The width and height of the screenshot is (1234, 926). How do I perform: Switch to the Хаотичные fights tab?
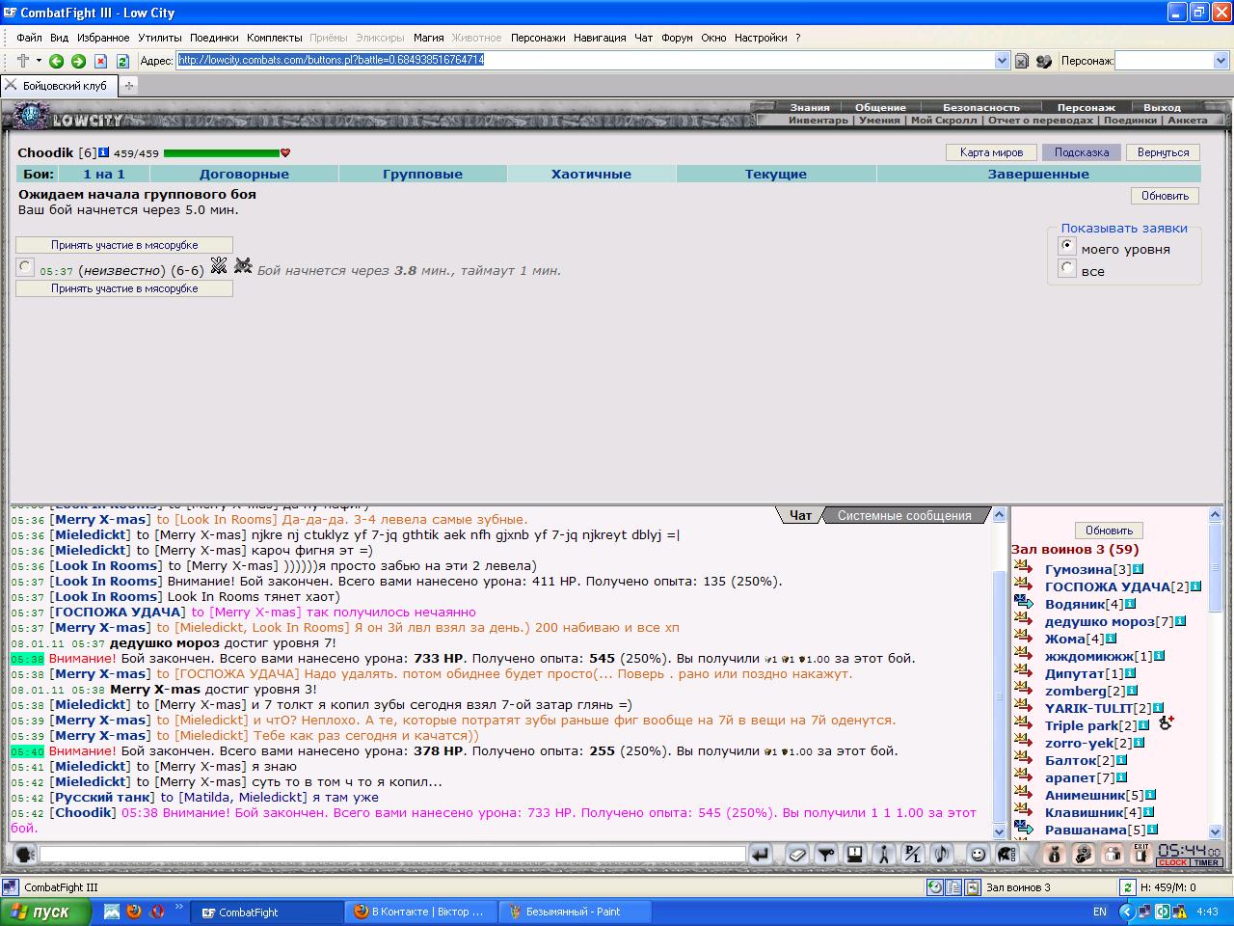pyautogui.click(x=591, y=175)
